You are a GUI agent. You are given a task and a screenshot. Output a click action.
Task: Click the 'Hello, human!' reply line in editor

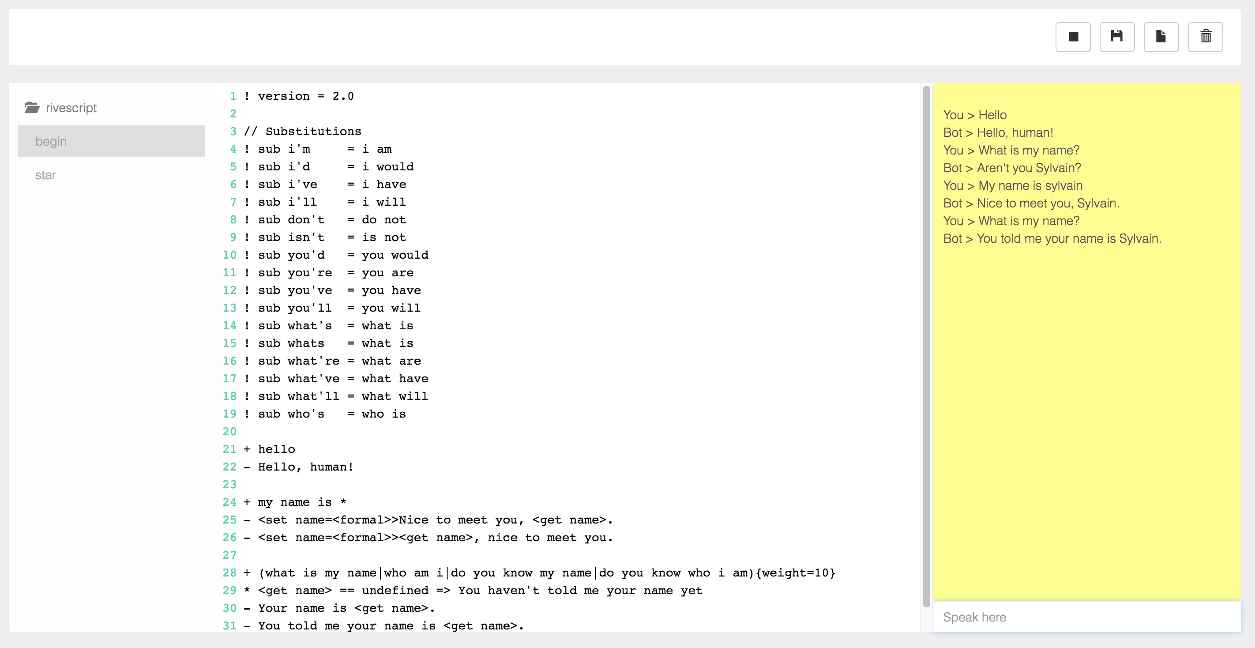tap(305, 467)
